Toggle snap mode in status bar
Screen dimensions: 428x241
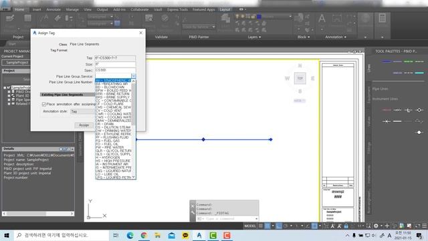tap(267, 226)
